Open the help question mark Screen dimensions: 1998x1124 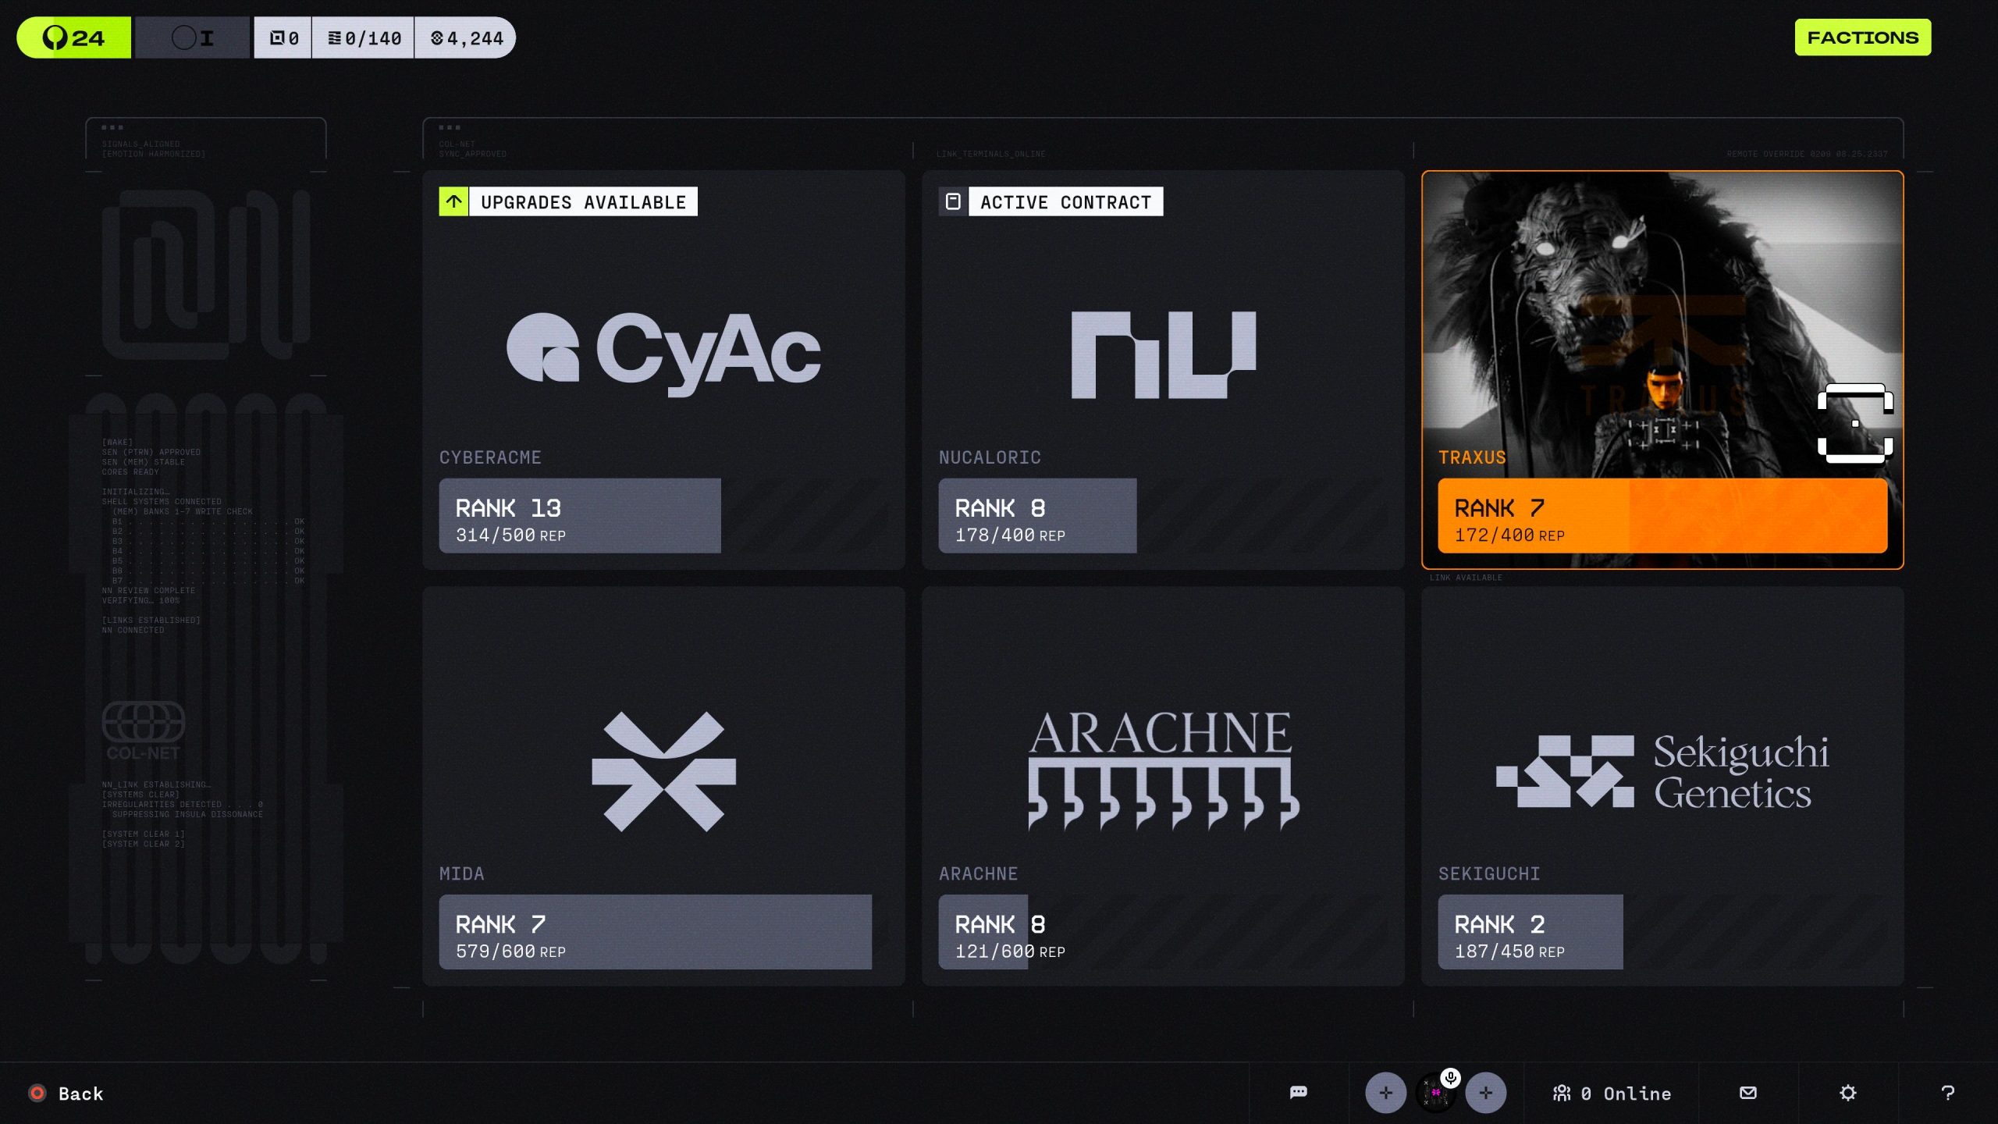click(x=1946, y=1093)
